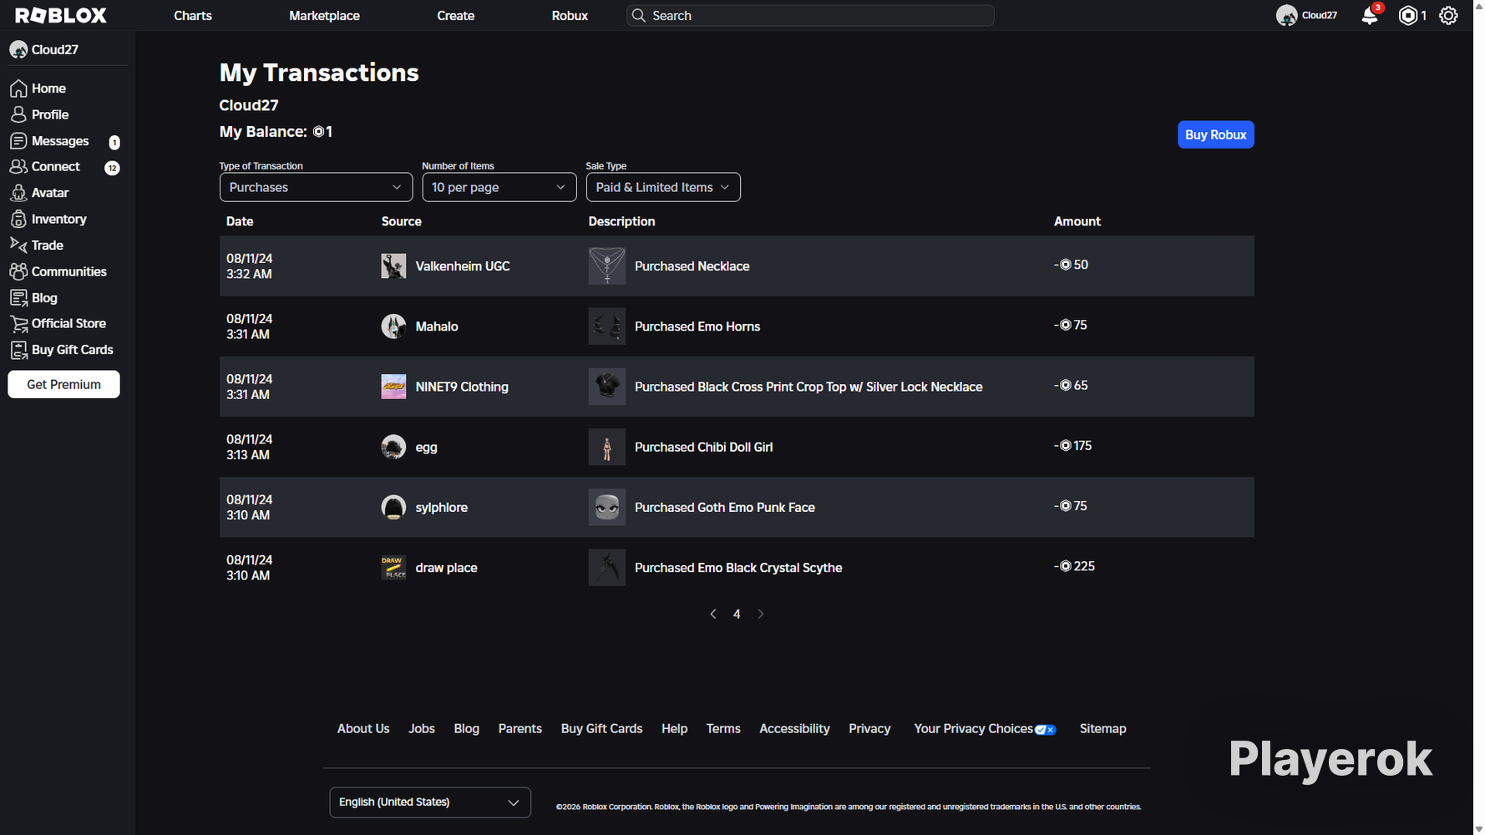Screen dimensions: 1485x835
Task: Open the Parents footer link
Action: point(520,729)
